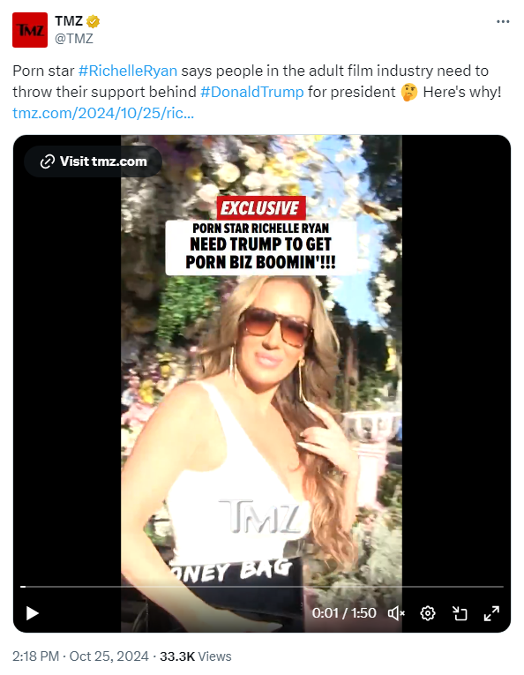Play the video with the play button
This screenshot has width=524, height=675.
pyautogui.click(x=33, y=613)
